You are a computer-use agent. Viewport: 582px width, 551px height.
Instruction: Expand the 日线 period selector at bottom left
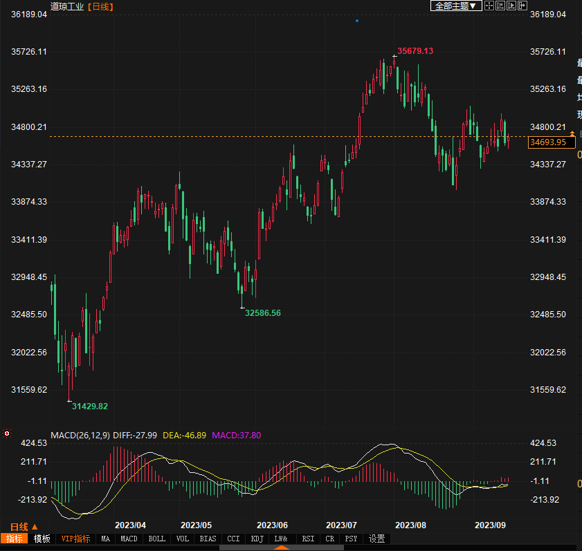[x=21, y=527]
